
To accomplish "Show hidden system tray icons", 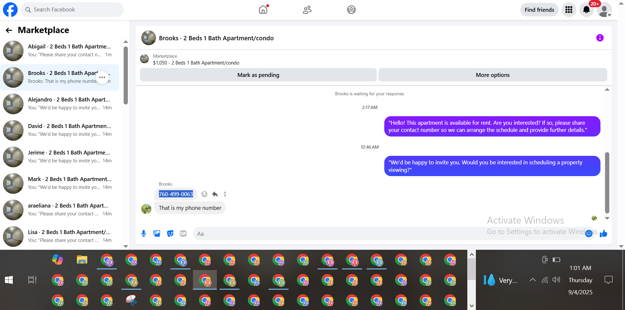I will (533, 280).
